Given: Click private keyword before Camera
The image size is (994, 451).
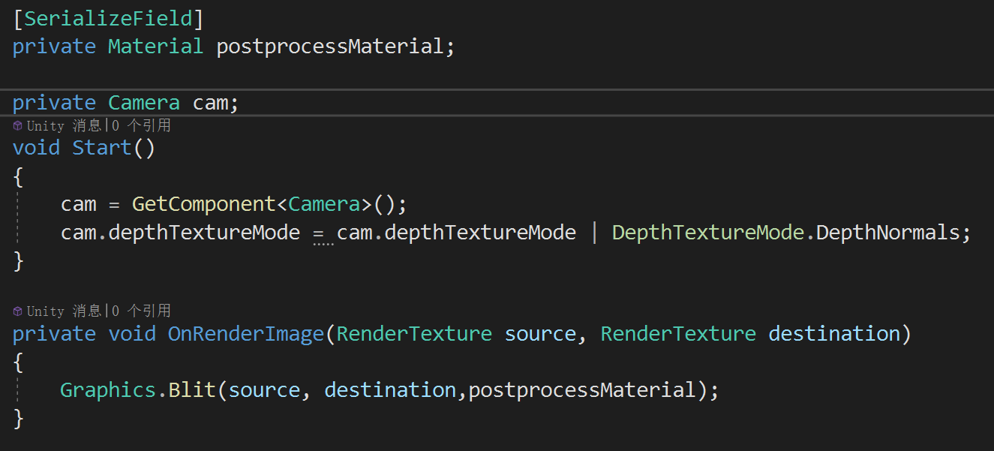Looking at the screenshot, I should pyautogui.click(x=54, y=102).
